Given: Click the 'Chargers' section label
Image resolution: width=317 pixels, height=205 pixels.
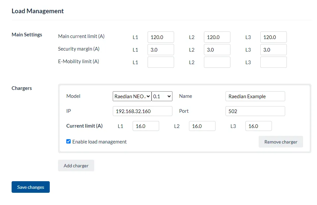Looking at the screenshot, I should click(x=22, y=88).
